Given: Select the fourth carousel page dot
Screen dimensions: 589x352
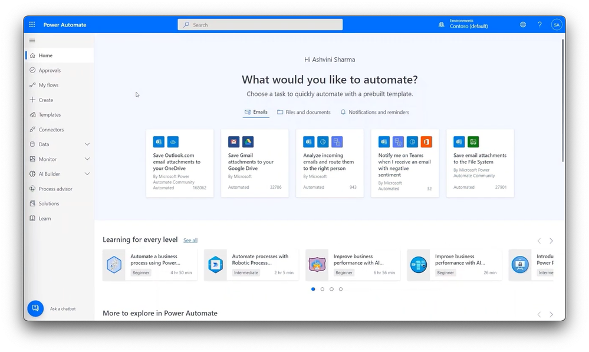Looking at the screenshot, I should (x=341, y=289).
